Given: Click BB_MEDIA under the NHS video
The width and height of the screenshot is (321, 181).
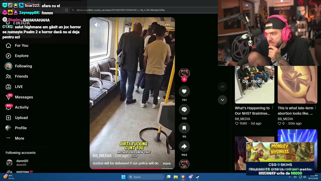Looking at the screenshot, I should pos(243,119).
